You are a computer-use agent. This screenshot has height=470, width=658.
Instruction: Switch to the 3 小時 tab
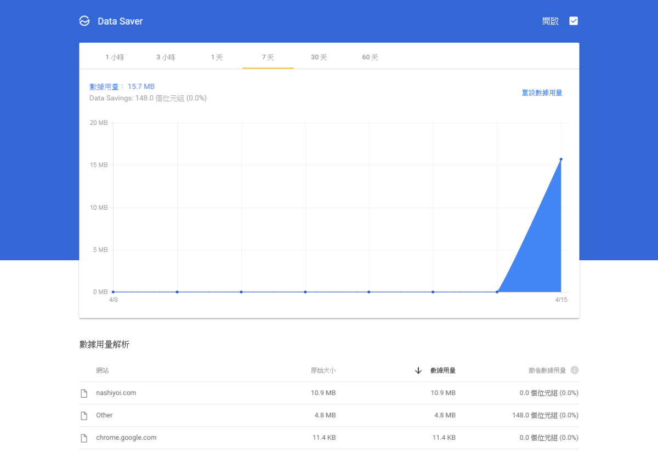(166, 57)
